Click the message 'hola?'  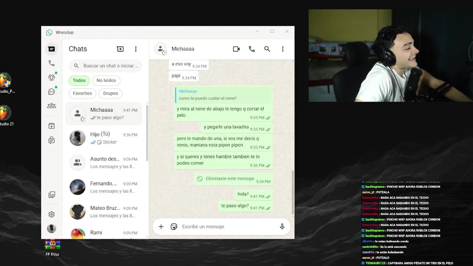(254, 194)
